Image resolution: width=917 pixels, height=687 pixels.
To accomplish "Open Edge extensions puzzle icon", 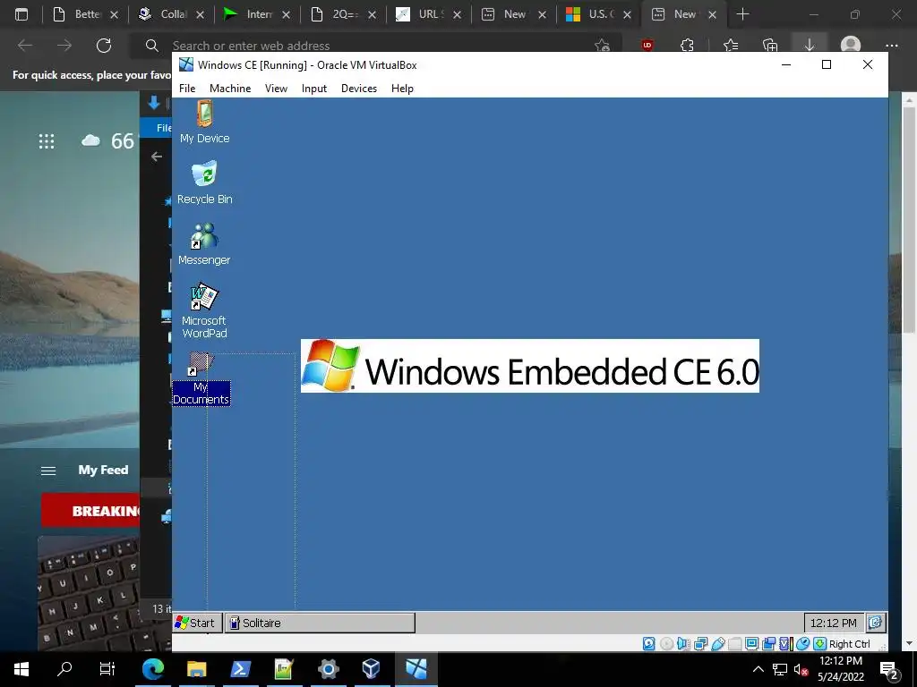I will coord(687,45).
